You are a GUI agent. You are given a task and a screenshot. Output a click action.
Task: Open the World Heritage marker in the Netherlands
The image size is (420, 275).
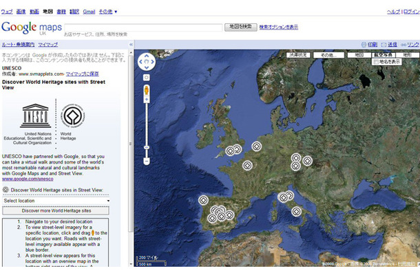[x=257, y=146]
